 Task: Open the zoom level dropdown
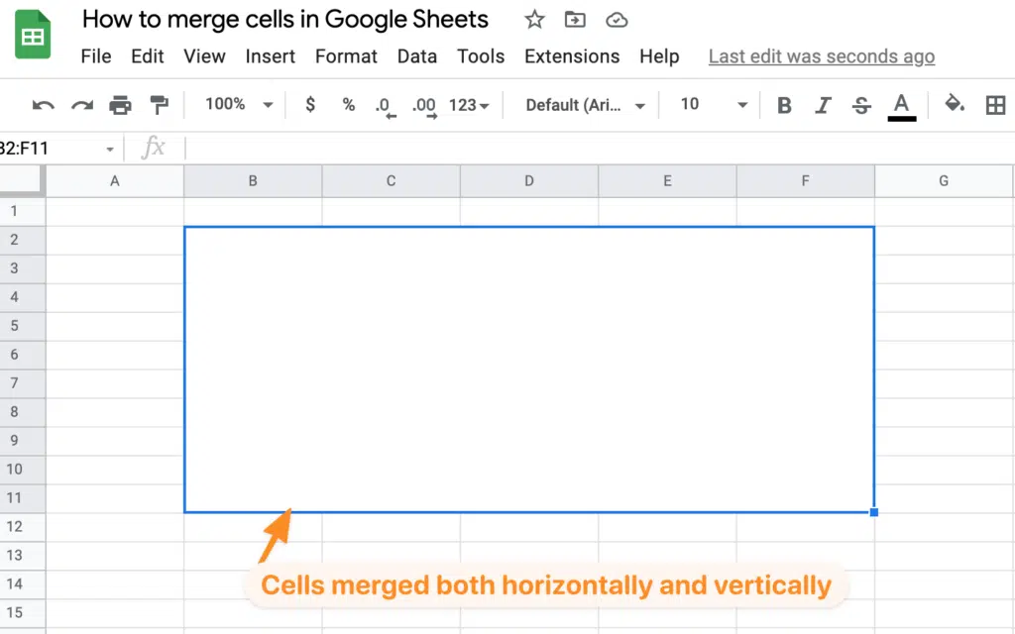[x=236, y=105]
